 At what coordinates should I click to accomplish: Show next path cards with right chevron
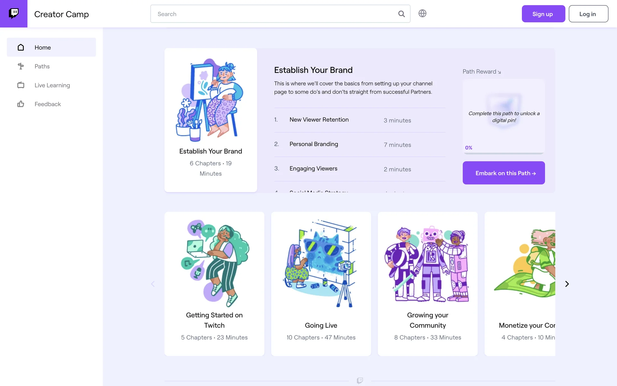coord(567,284)
